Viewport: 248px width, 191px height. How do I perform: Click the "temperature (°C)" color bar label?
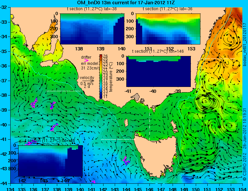[x=110, y=77]
